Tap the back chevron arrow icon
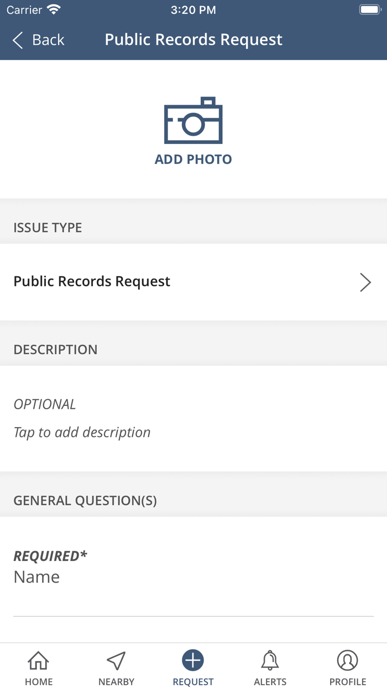 (x=18, y=40)
